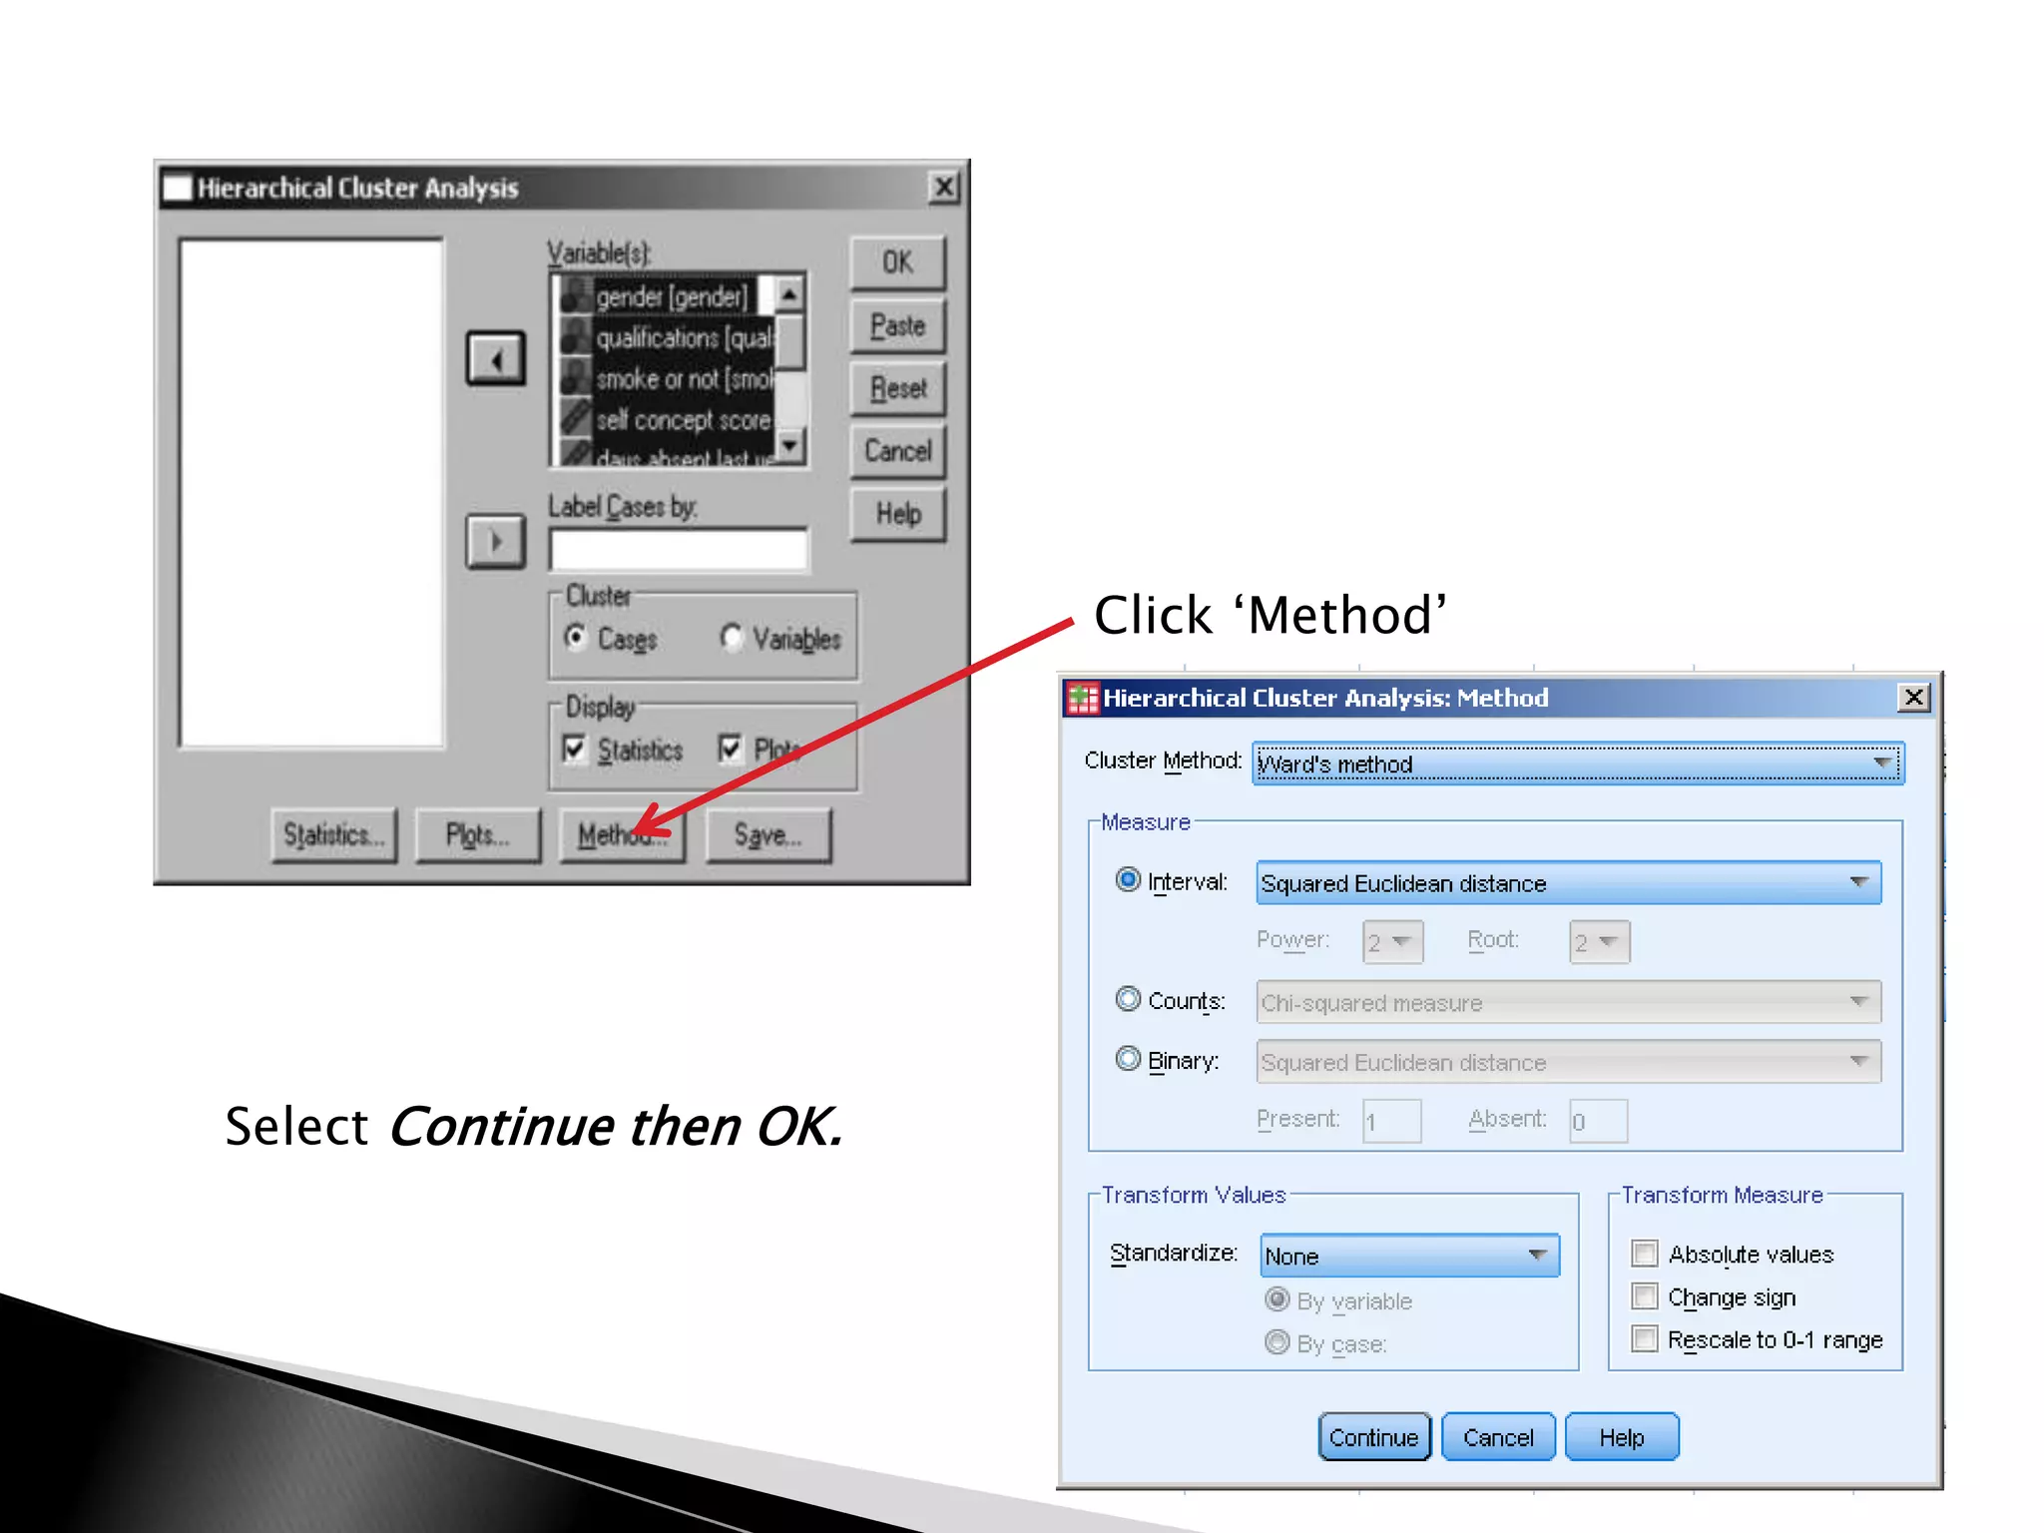This screenshot has width=2044, height=1533.
Task: Enable Rescale to 0-1 range checkbox
Action: click(x=1644, y=1338)
